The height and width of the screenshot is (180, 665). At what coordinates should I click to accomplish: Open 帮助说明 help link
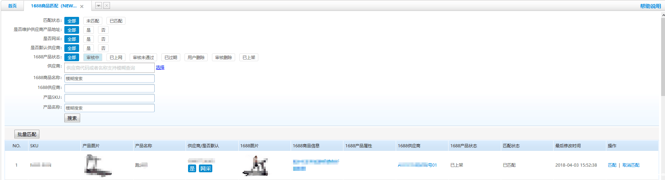click(650, 6)
